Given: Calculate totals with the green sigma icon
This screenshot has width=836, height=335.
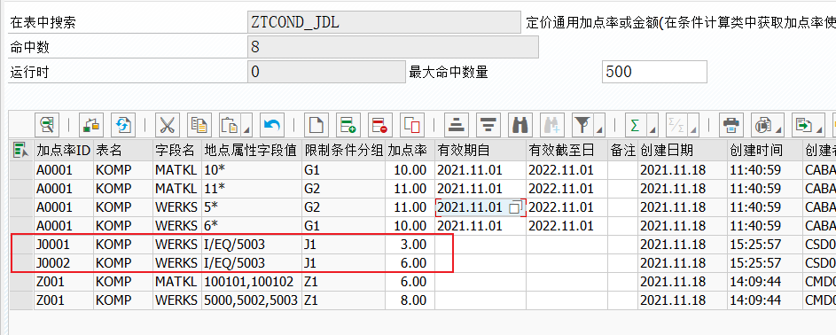Looking at the screenshot, I should 635,126.
